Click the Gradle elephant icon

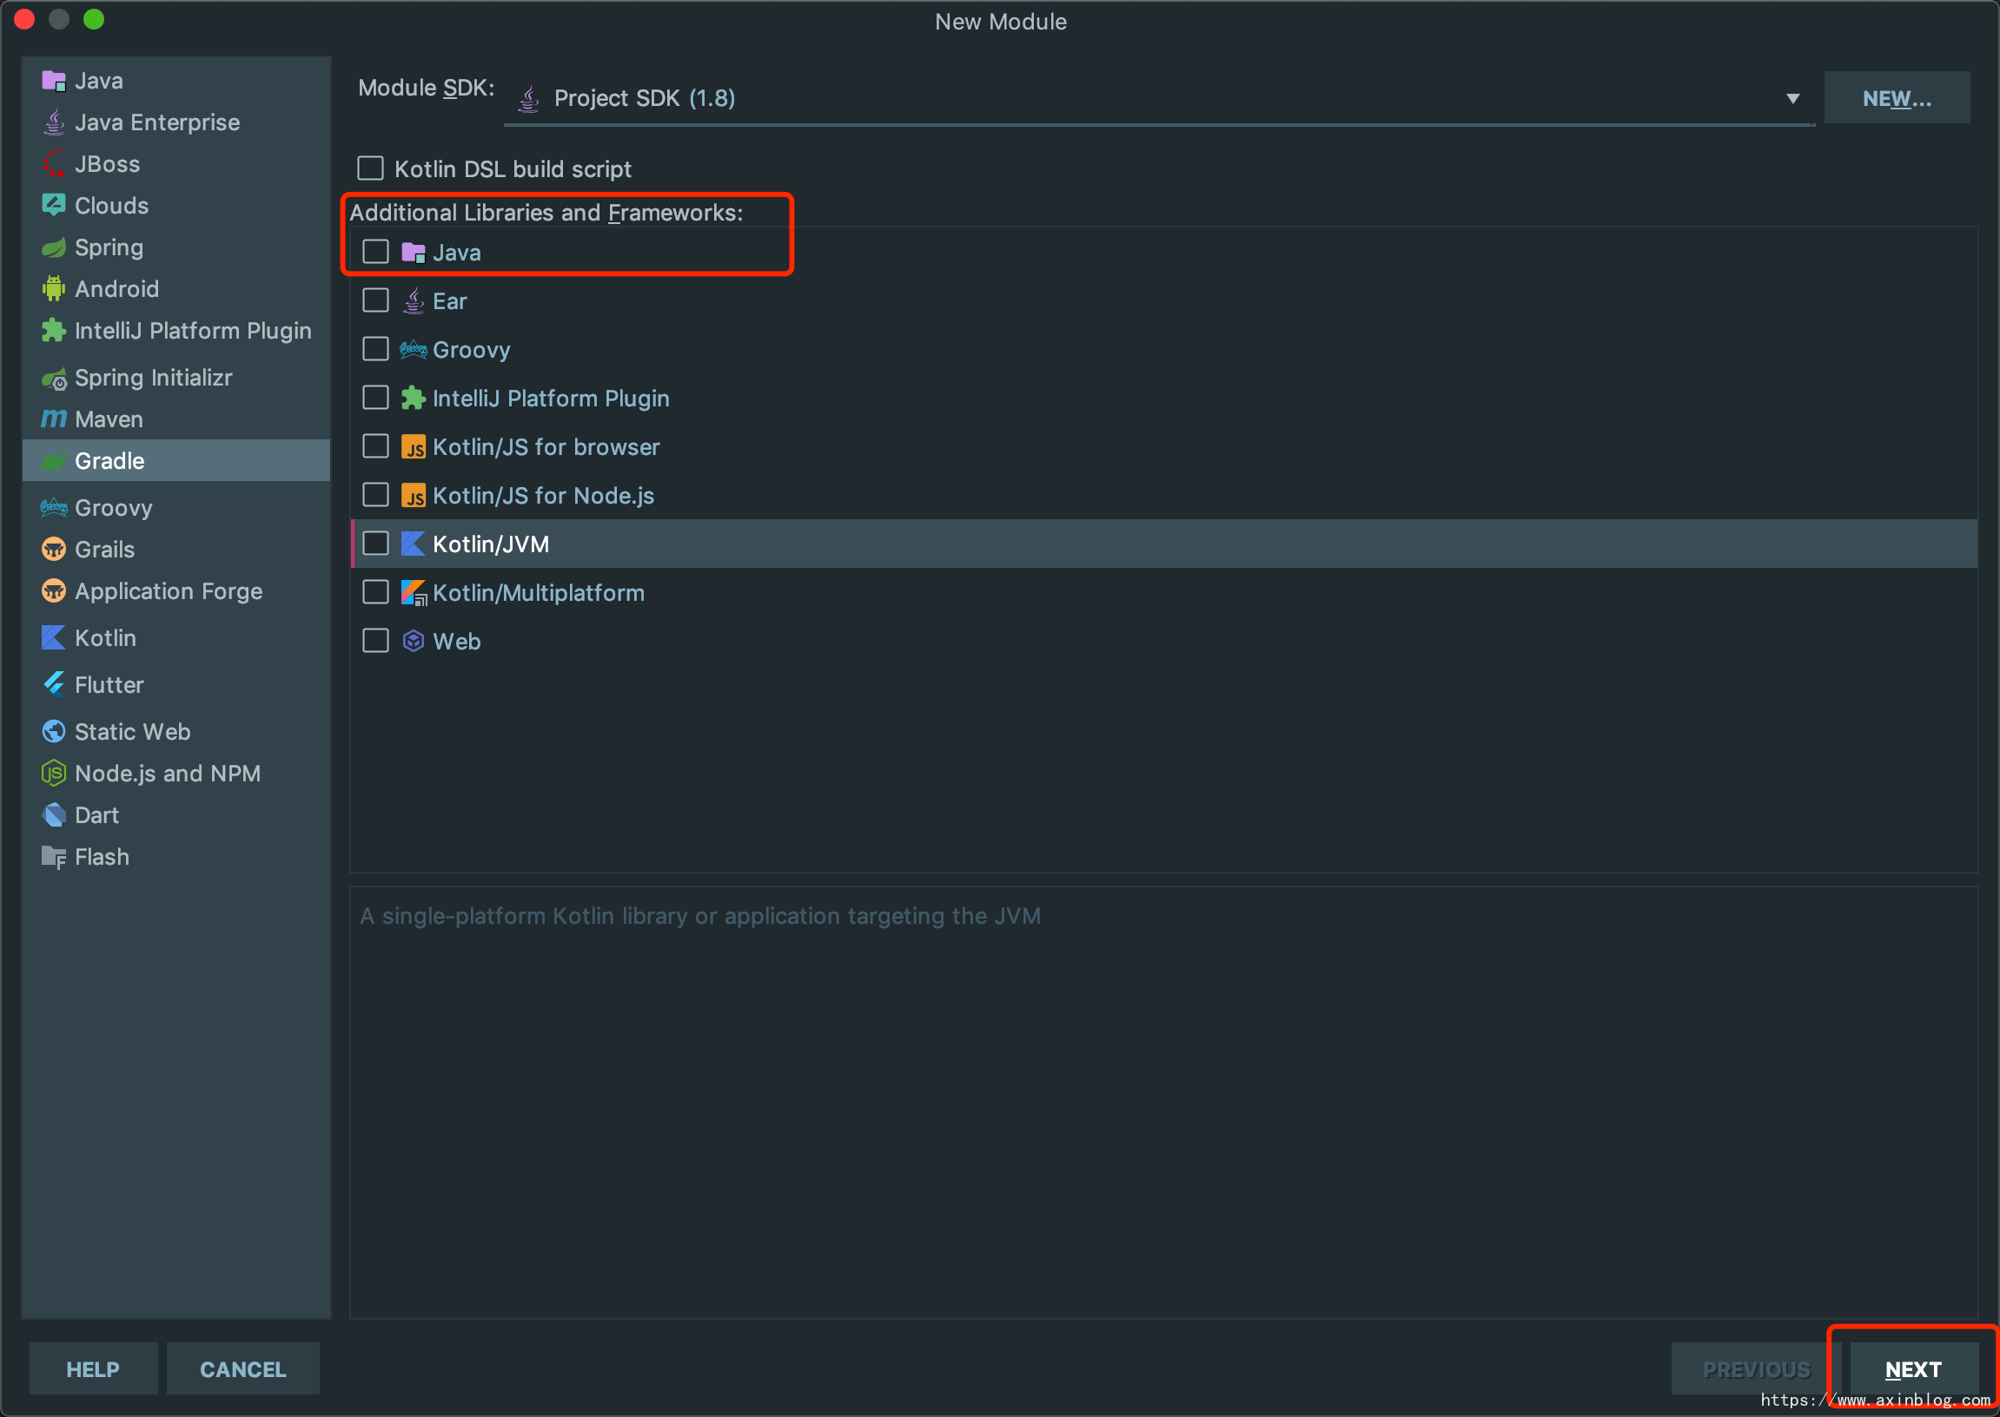(53, 461)
